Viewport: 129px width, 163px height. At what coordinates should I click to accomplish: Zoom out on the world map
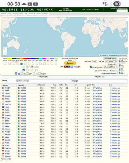[x=5, y=53]
